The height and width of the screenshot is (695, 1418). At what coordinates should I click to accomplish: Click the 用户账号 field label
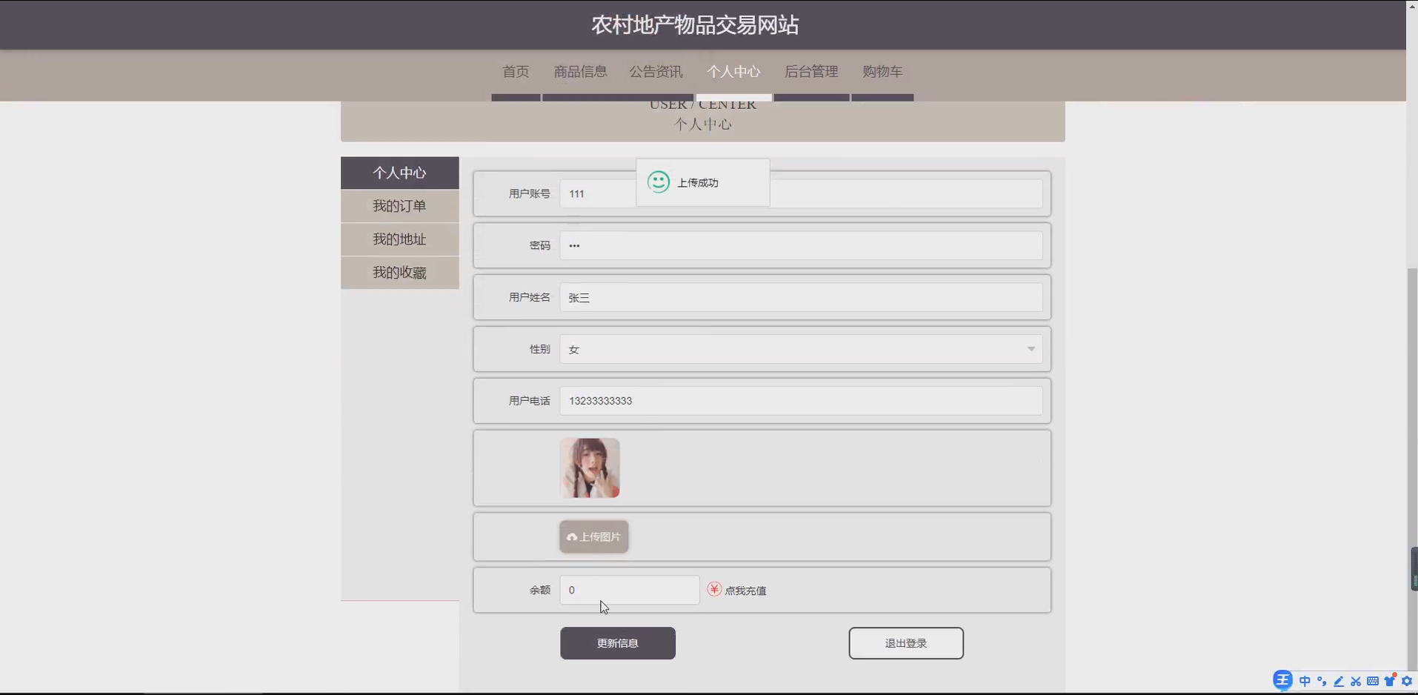coord(529,193)
